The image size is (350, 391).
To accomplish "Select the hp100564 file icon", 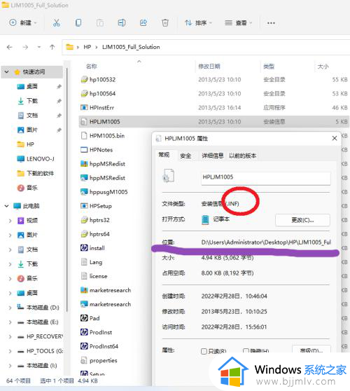I will (84, 93).
